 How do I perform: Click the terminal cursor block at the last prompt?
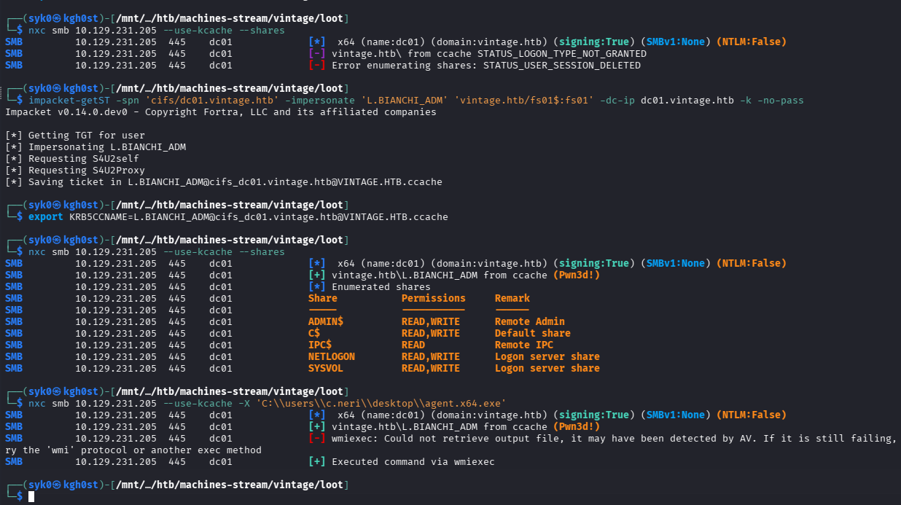tap(31, 496)
